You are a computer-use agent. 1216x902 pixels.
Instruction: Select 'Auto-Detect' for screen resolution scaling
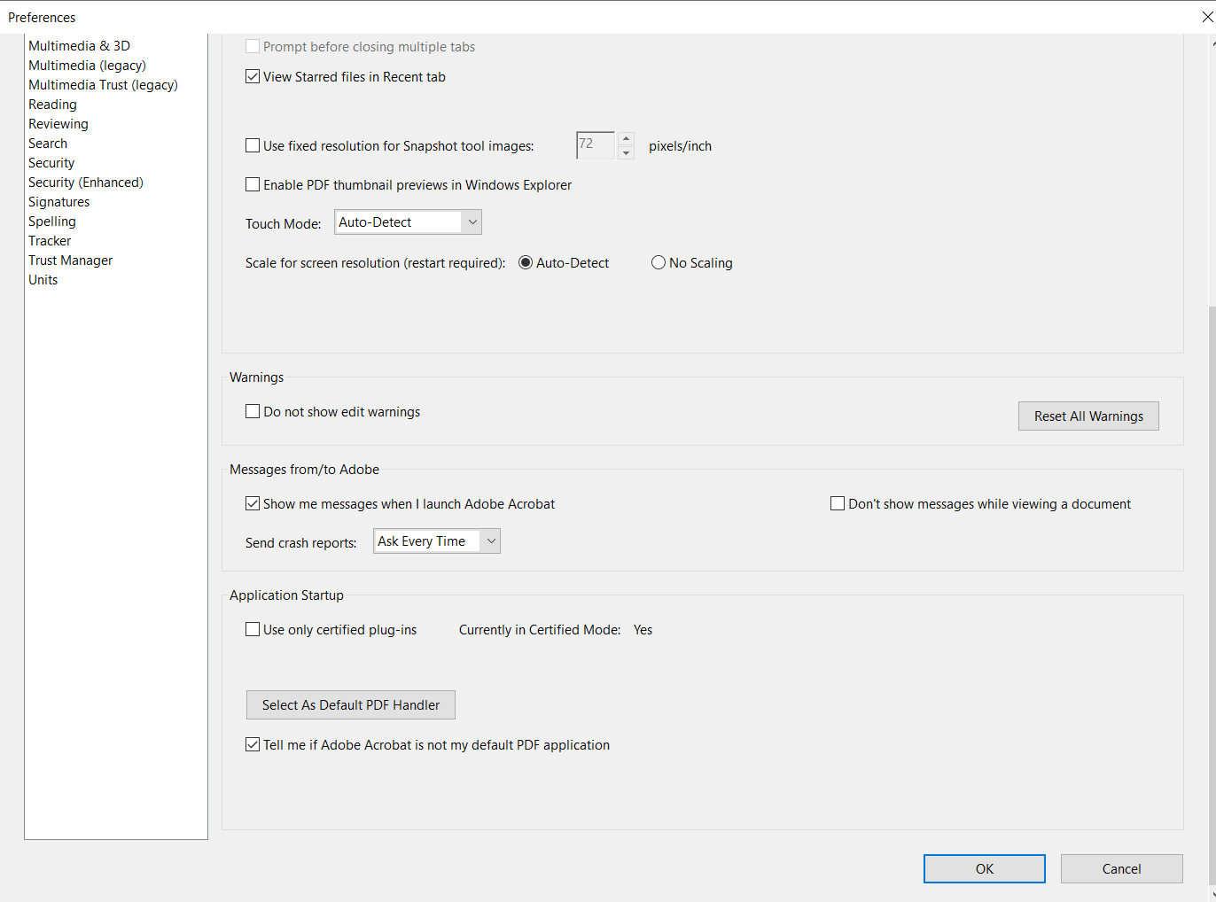click(x=526, y=262)
